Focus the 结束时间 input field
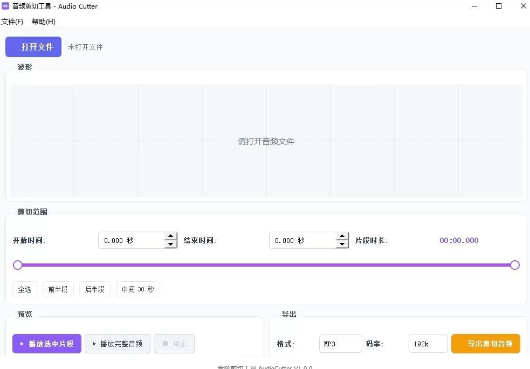530x369 pixels. [302, 240]
